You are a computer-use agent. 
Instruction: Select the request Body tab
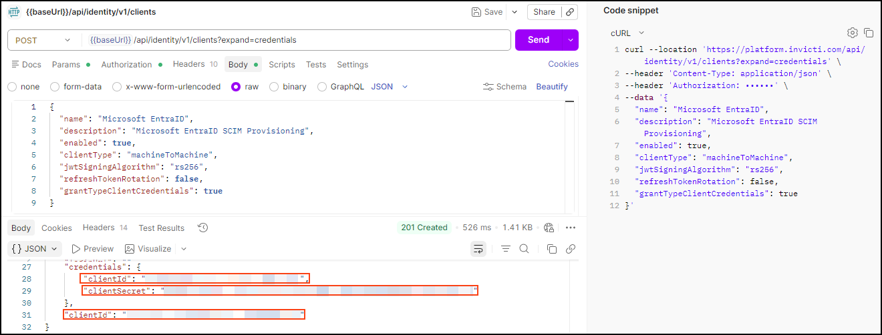pos(243,65)
